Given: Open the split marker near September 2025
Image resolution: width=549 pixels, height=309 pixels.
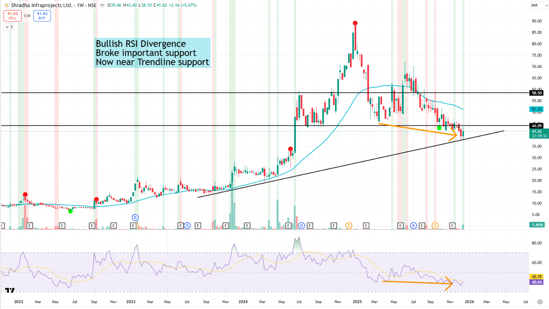Looking at the screenshot, I should point(435,225).
